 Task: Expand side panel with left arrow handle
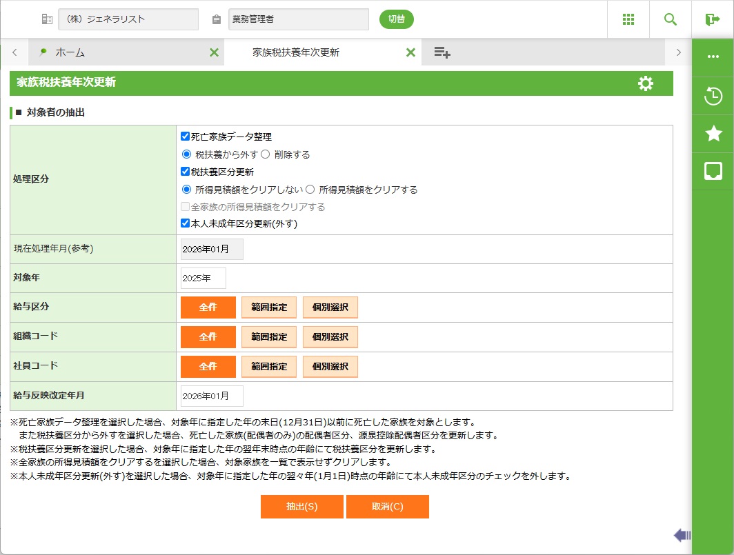(x=682, y=534)
